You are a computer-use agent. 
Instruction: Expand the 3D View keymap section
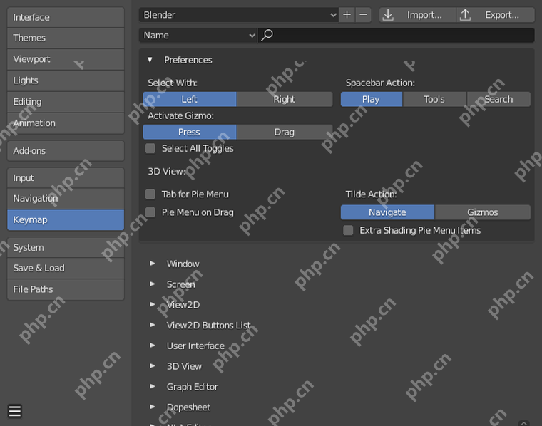tap(153, 365)
